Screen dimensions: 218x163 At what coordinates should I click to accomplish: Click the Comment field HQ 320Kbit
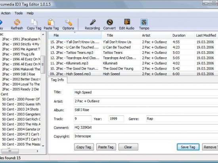pyautogui.click(x=146, y=128)
